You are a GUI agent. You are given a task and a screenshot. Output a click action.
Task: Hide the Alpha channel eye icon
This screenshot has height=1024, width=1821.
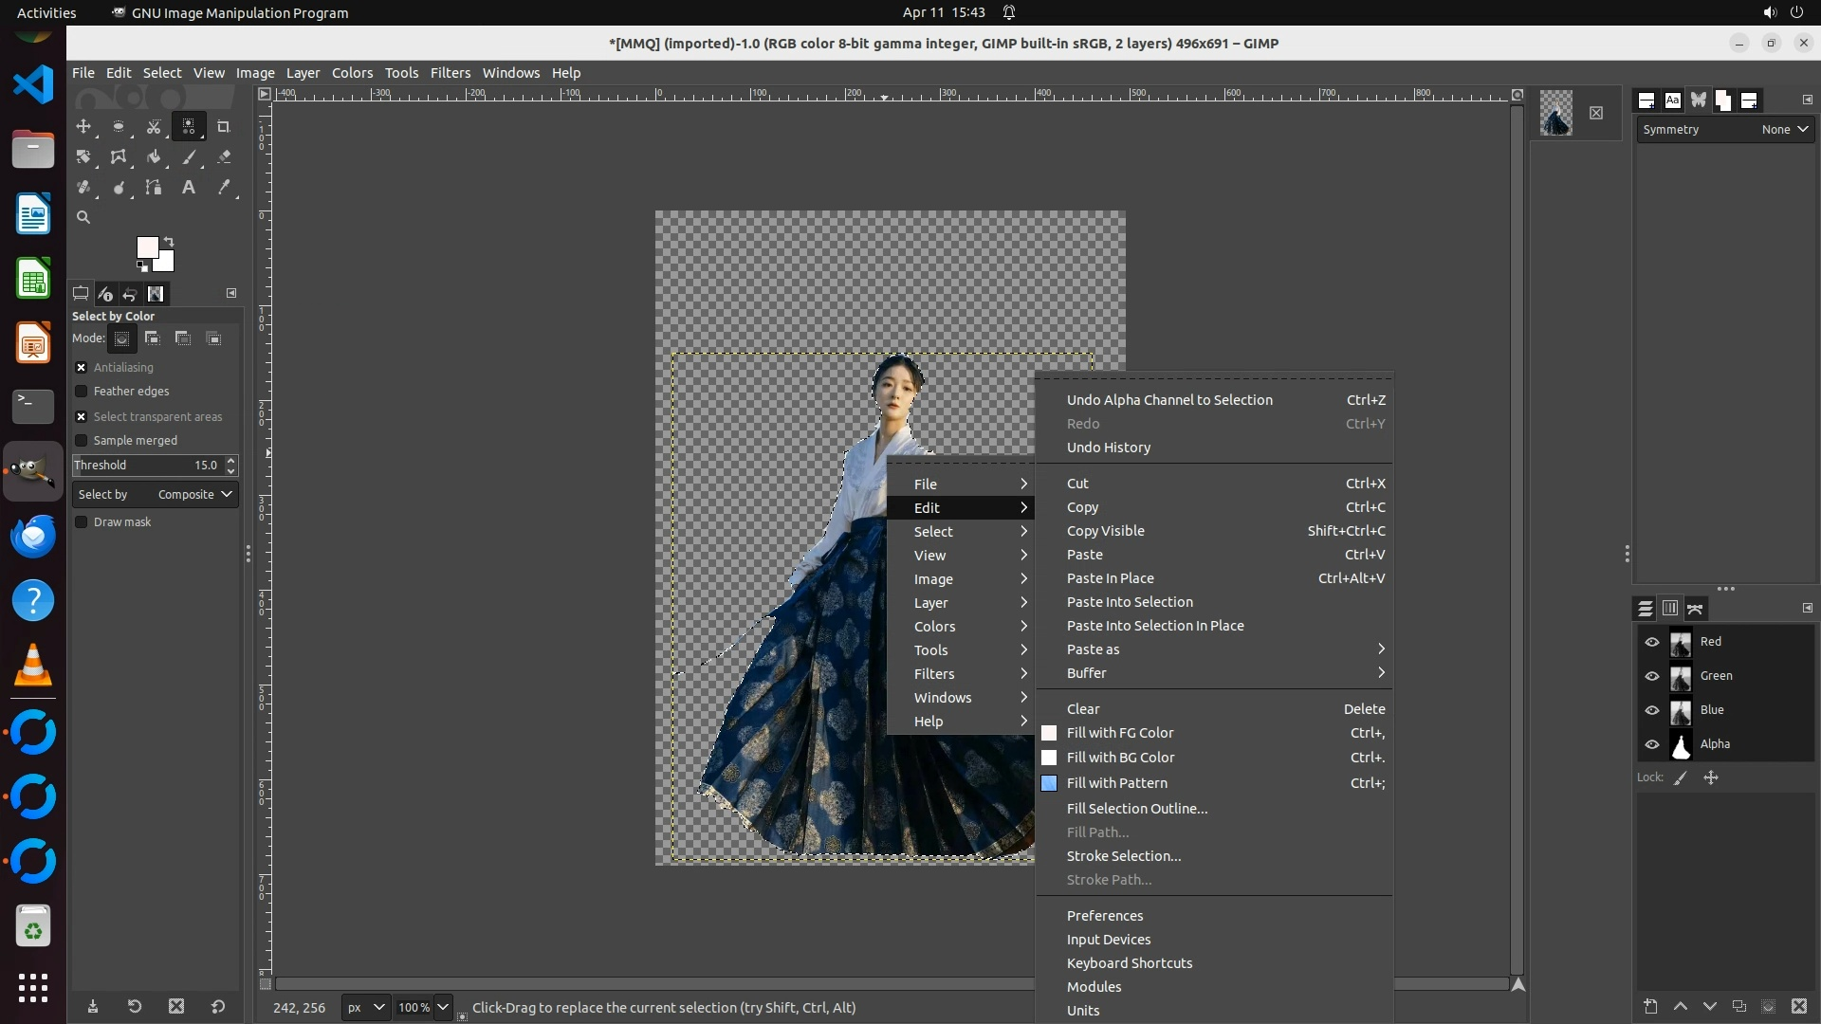[x=1651, y=744]
